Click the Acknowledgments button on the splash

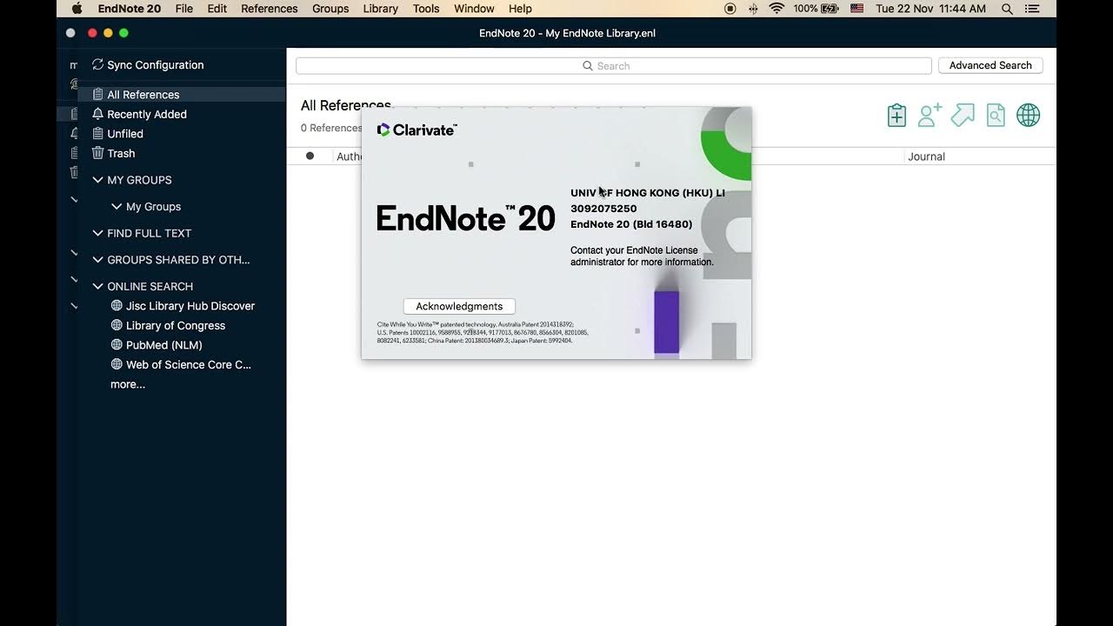459,306
